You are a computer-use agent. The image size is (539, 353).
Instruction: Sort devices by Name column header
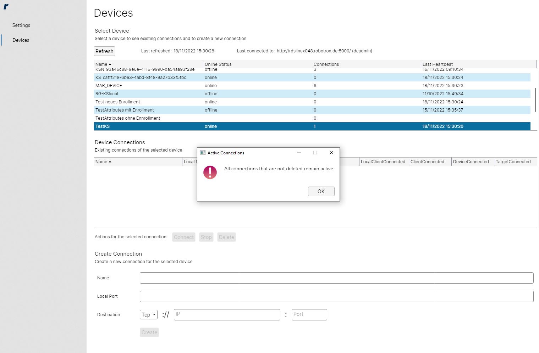tap(148, 64)
